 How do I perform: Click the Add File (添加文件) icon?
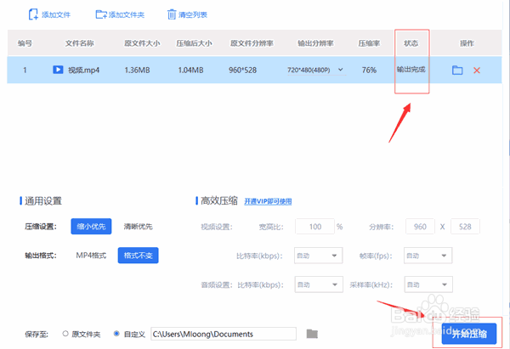pos(33,14)
